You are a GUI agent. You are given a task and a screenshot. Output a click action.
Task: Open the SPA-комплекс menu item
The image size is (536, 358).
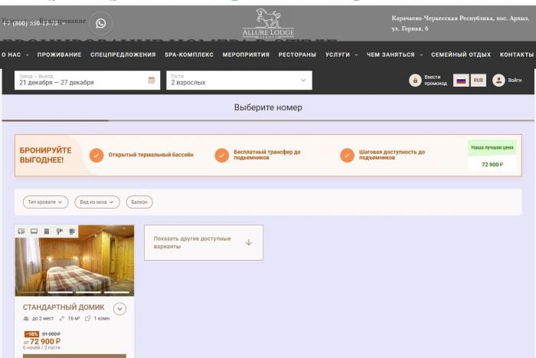[x=189, y=54]
